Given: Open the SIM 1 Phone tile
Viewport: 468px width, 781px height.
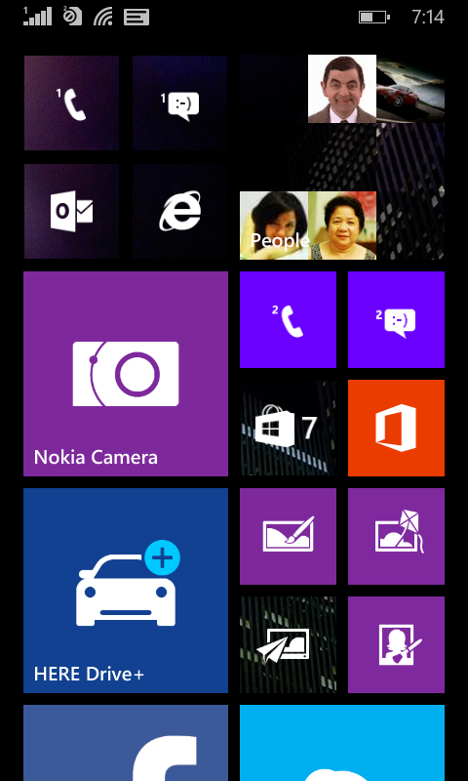Looking at the screenshot, I should (71, 103).
